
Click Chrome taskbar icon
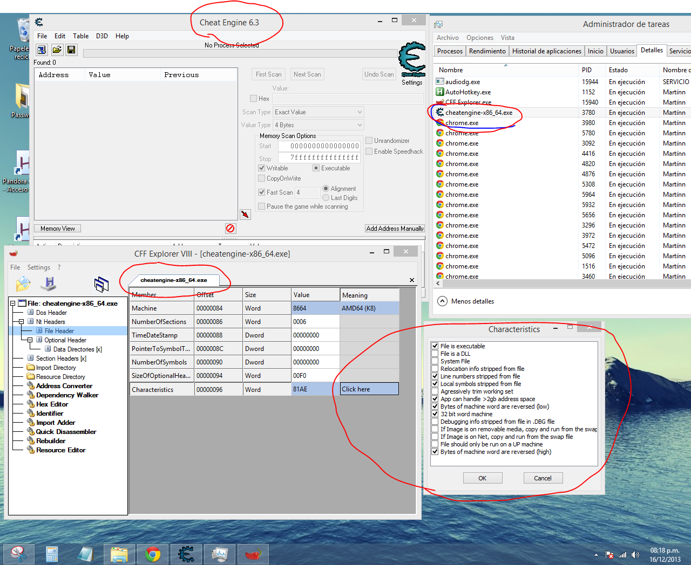tap(153, 554)
